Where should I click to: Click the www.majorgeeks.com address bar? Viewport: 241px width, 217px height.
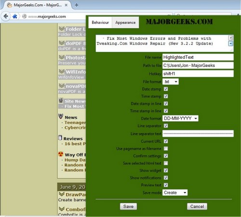[x=47, y=16]
